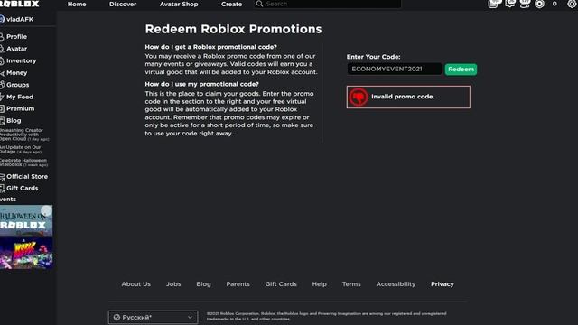
Task: Open the Avatar Shop tab
Action: 179,4
